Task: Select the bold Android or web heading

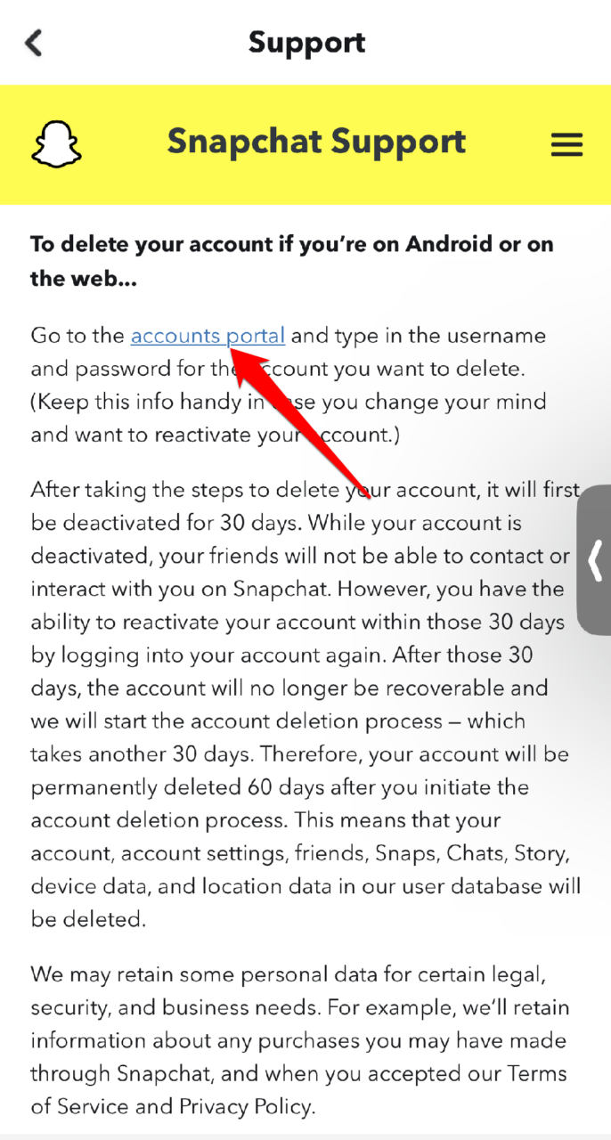Action: pos(292,261)
